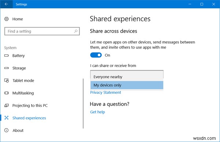
Task: Minimize the Settings window
Action: click(190, 4)
